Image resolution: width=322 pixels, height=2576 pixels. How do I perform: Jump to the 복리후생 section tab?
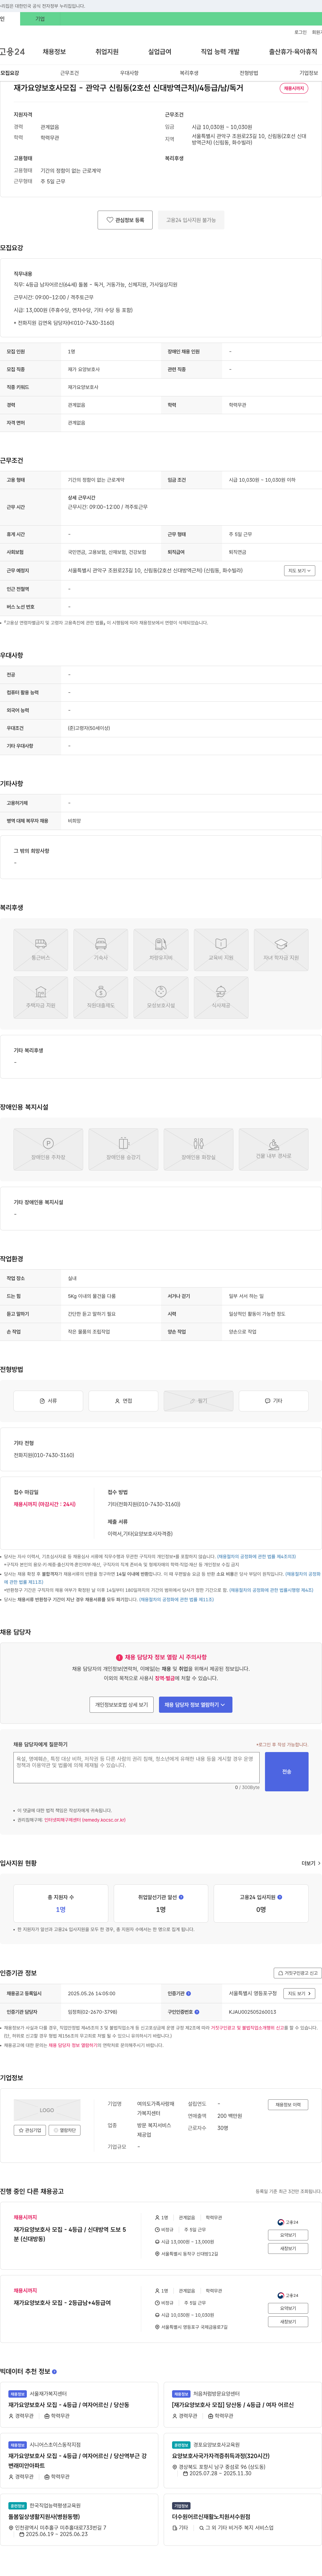(x=189, y=73)
